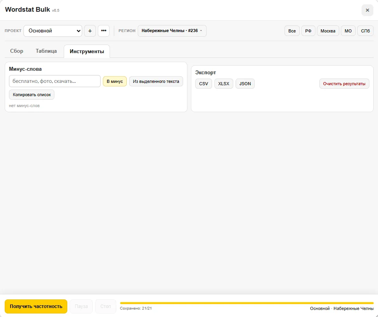This screenshot has width=378, height=317.
Task: Click Основной · Набережные Челны status text
Action: pos(342,308)
